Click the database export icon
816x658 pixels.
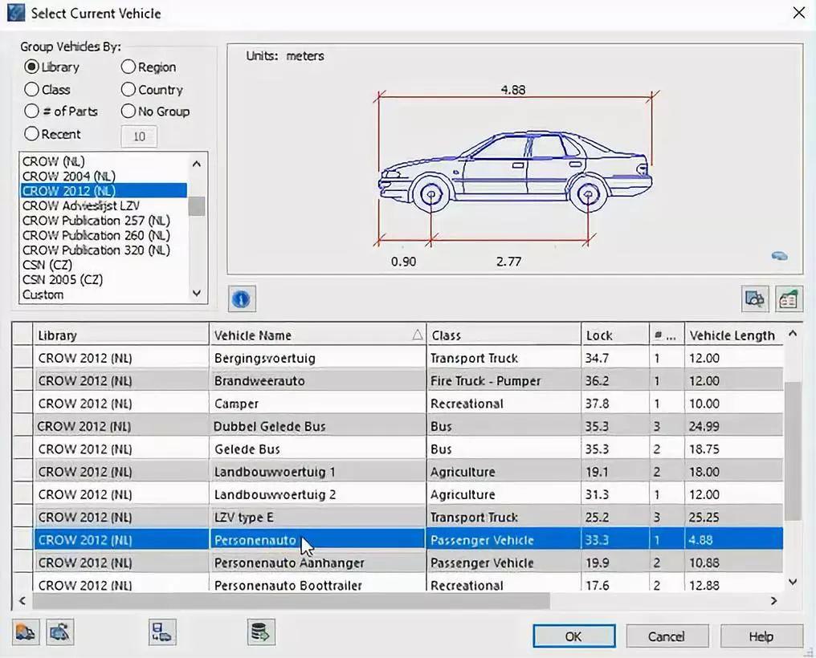(x=261, y=632)
